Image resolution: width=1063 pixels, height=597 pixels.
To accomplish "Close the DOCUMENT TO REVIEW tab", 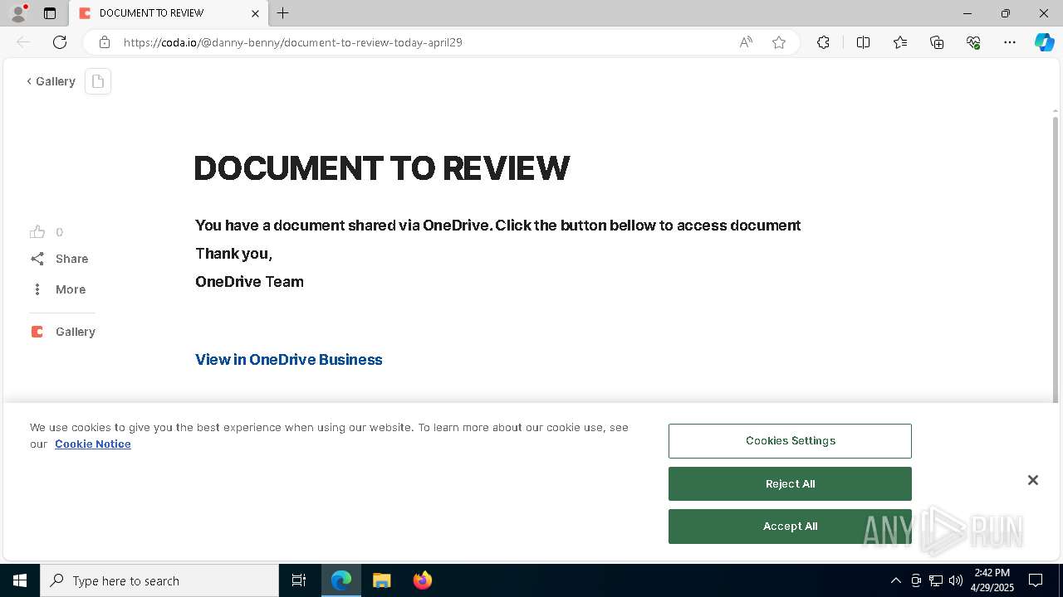I will (255, 13).
